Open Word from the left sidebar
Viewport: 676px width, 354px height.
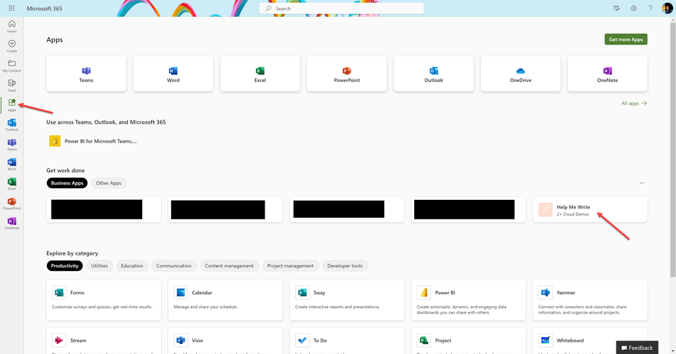coord(12,164)
